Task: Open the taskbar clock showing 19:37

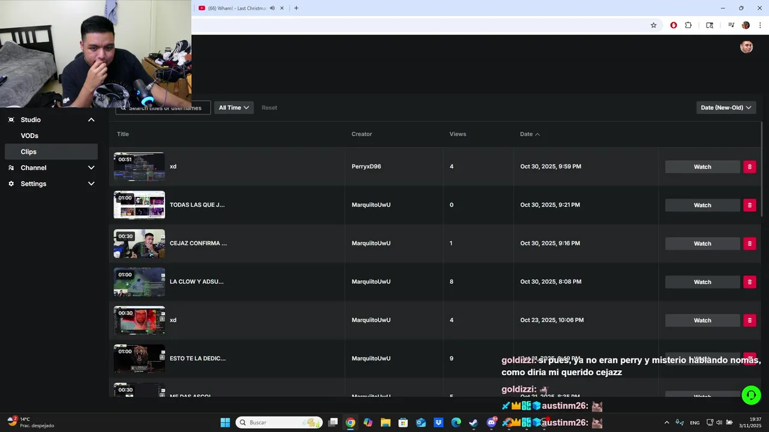Action: (x=750, y=422)
